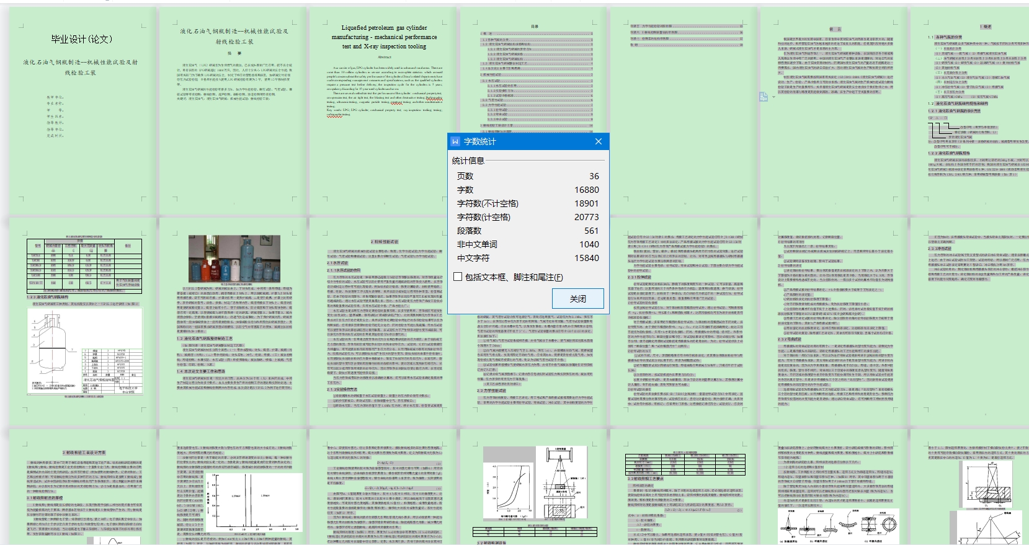Click the value 20773

coord(587,217)
